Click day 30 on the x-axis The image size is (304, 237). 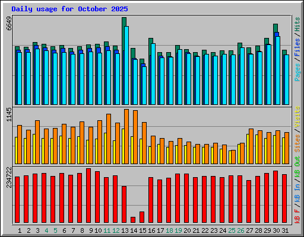pyautogui.click(x=276, y=230)
